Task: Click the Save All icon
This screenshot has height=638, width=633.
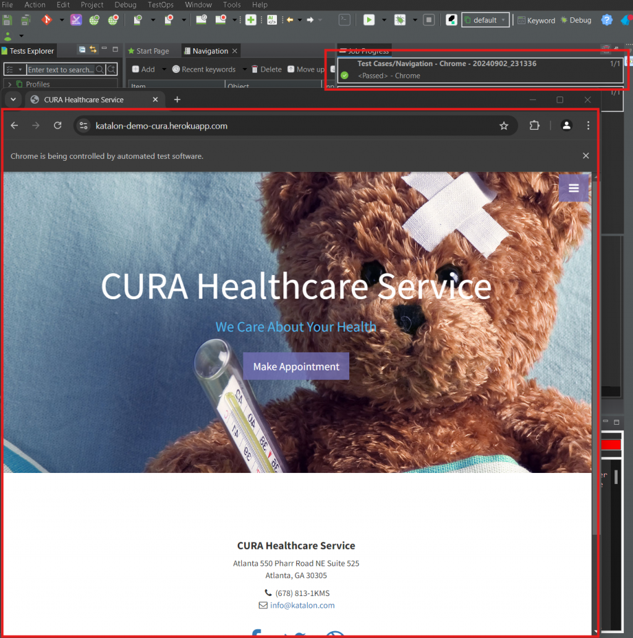Action: click(25, 20)
